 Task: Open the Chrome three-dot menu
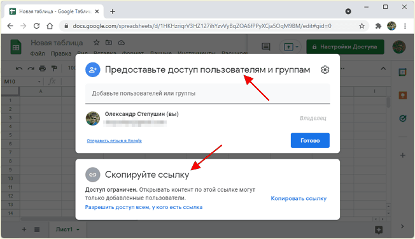pyautogui.click(x=405, y=26)
